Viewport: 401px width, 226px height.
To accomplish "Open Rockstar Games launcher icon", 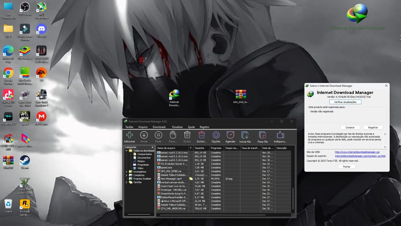I will 25,207.
